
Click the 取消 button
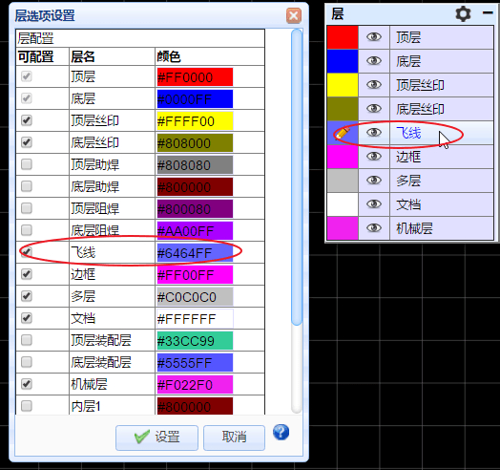click(234, 438)
